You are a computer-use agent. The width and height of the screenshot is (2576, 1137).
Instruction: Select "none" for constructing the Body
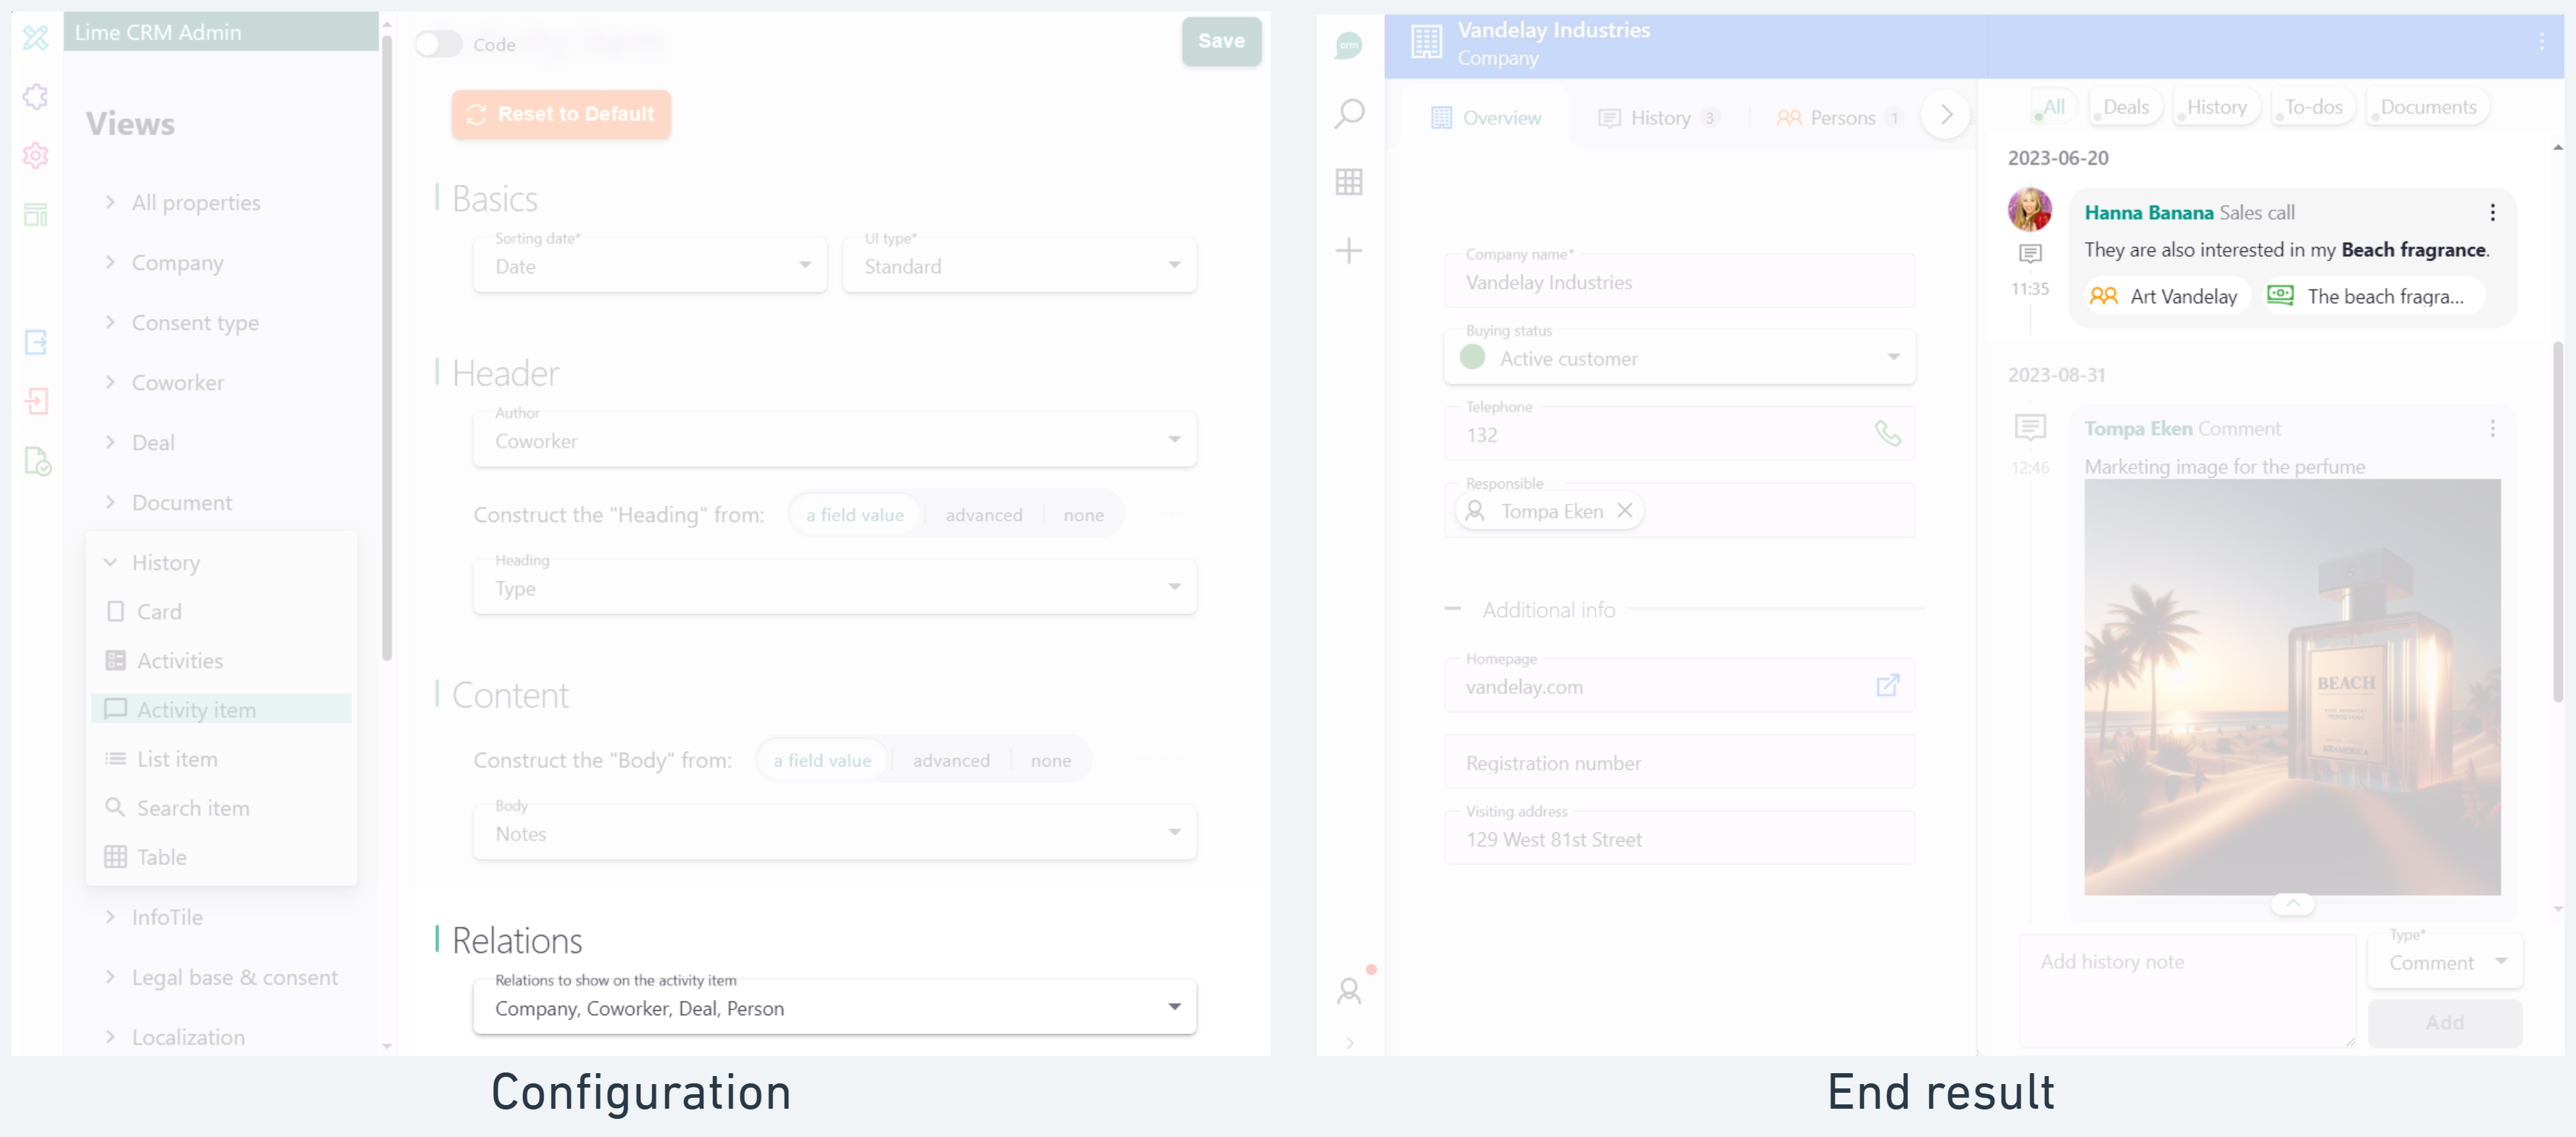[x=1050, y=760]
